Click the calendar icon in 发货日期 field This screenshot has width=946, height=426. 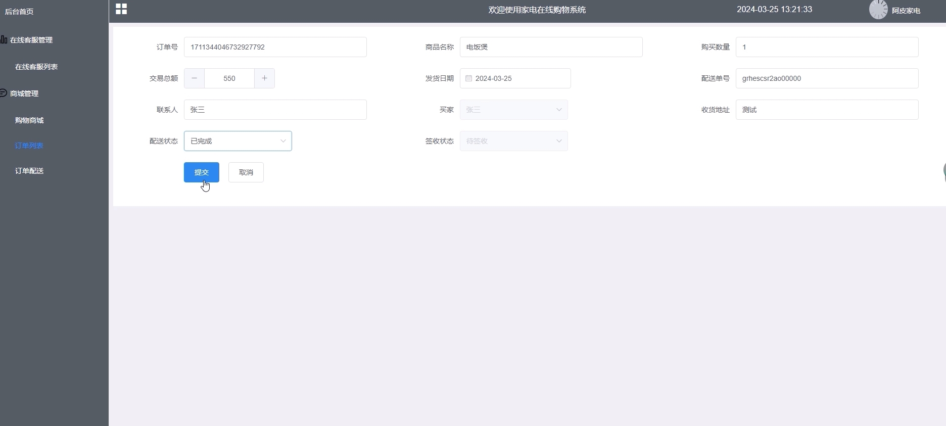[468, 78]
